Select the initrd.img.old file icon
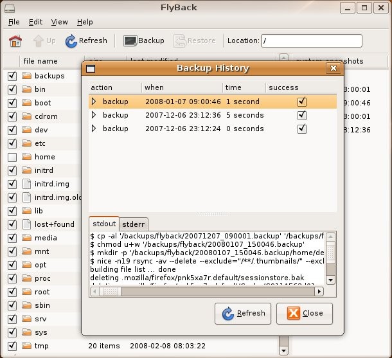 pos(26,197)
